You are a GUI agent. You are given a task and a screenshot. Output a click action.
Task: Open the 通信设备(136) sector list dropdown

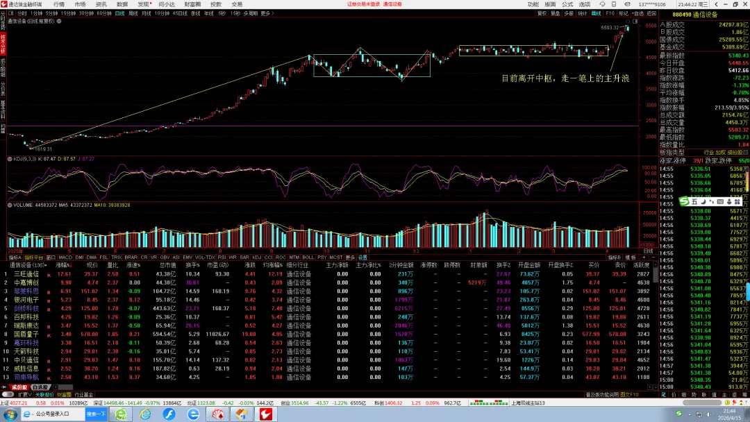(28, 264)
